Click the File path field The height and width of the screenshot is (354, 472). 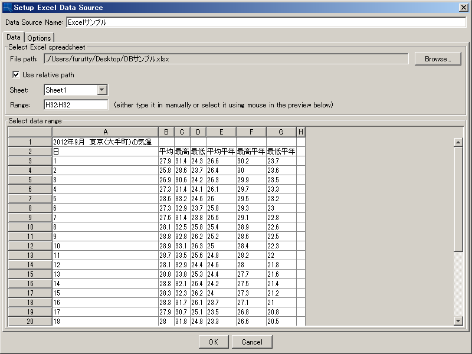(x=226, y=58)
